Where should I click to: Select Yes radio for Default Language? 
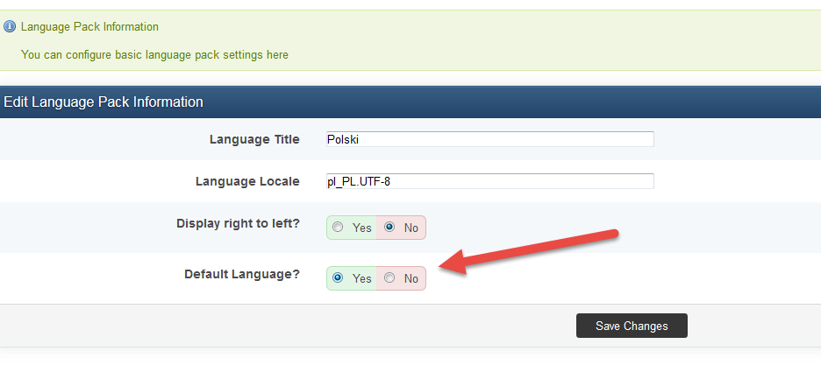point(338,278)
